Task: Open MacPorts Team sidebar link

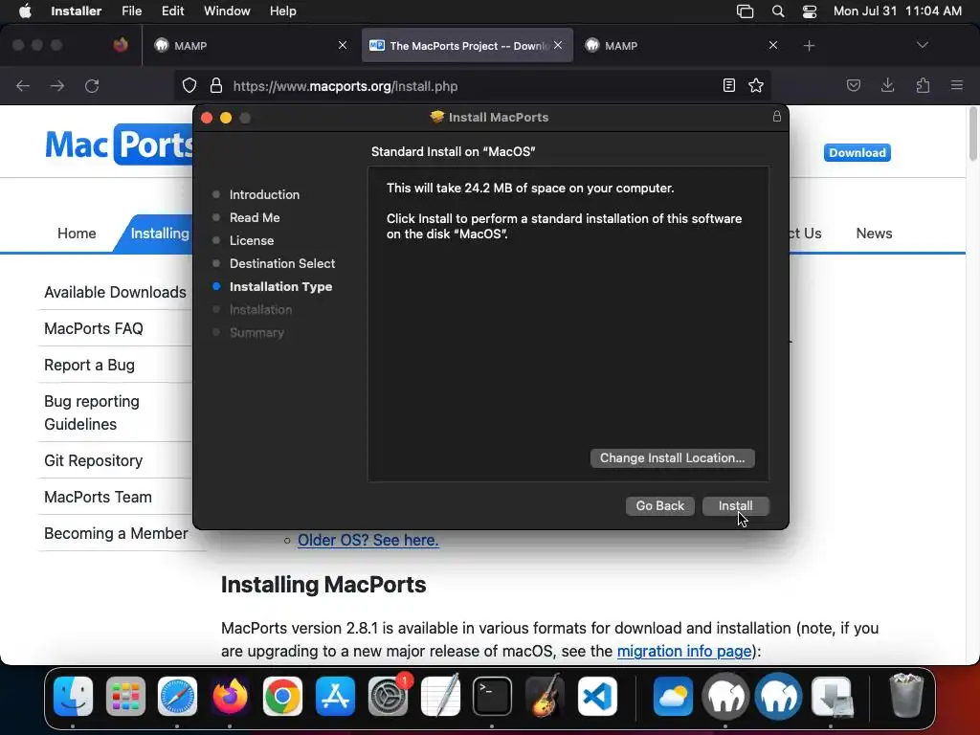Action: pos(99,497)
